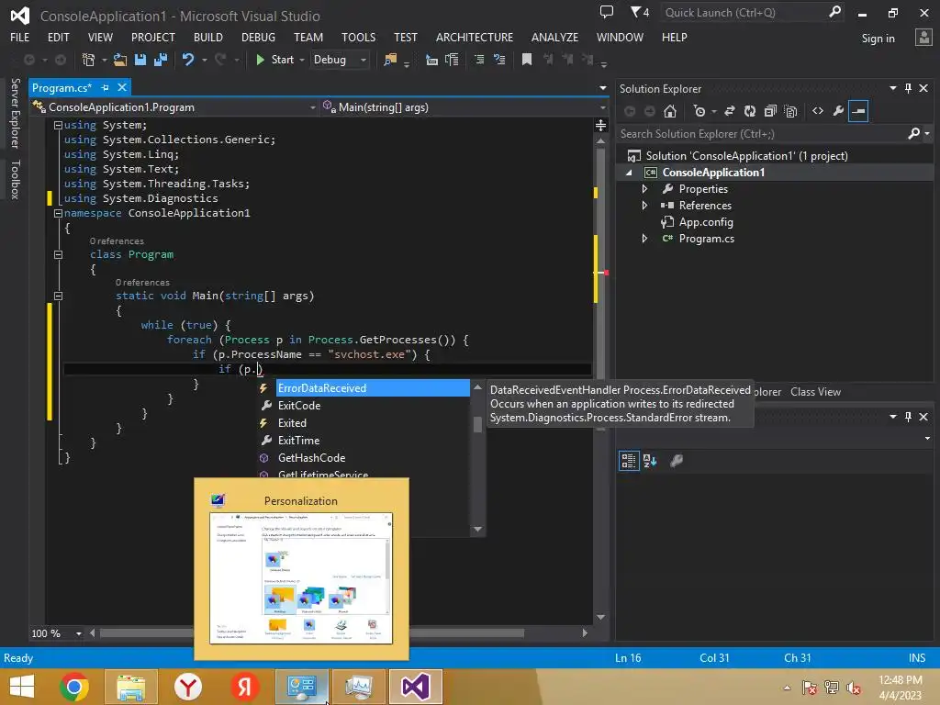Toggle a bookmark on current line
The height and width of the screenshot is (705, 940).
[527, 60]
